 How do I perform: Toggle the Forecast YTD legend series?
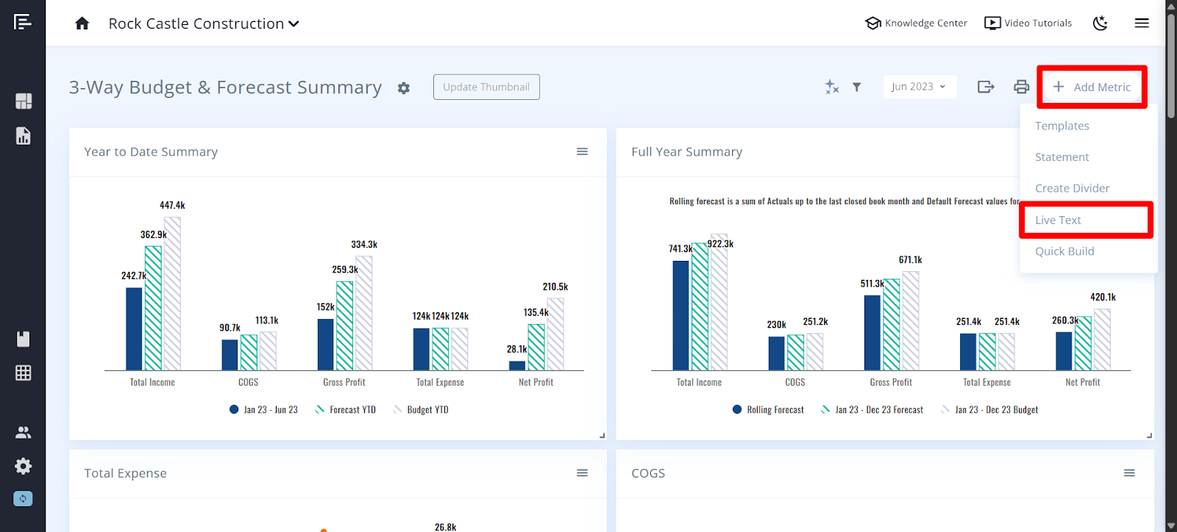(x=346, y=410)
